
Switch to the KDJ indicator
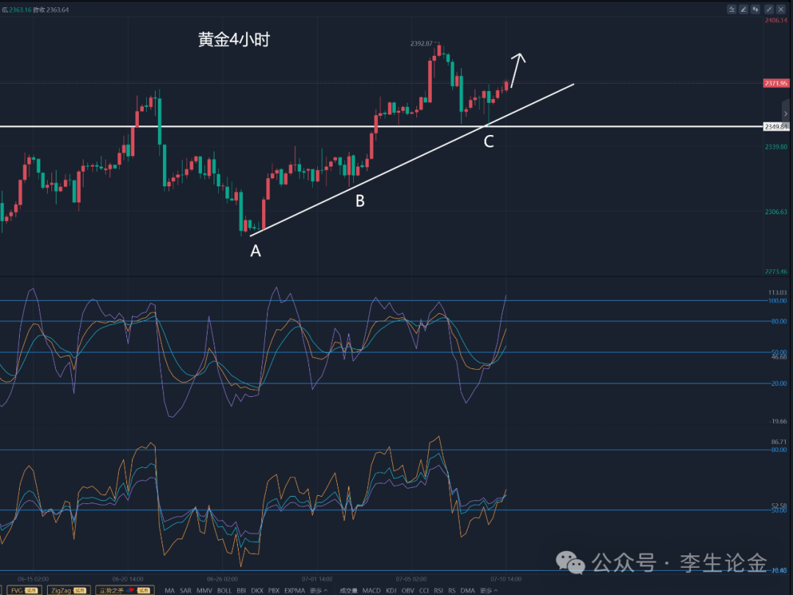coord(391,590)
